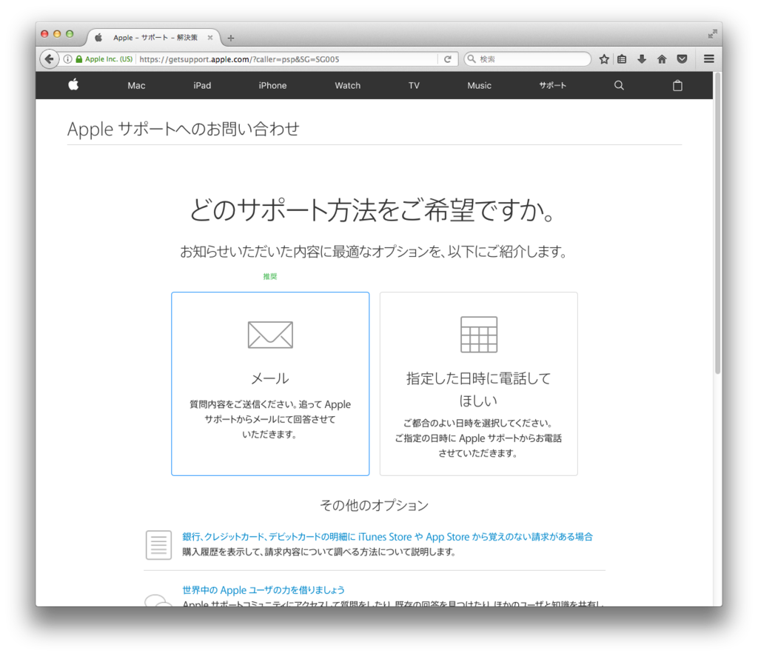Select the Apple – サポート – 解決策 tab
758x656 pixels.
point(154,37)
